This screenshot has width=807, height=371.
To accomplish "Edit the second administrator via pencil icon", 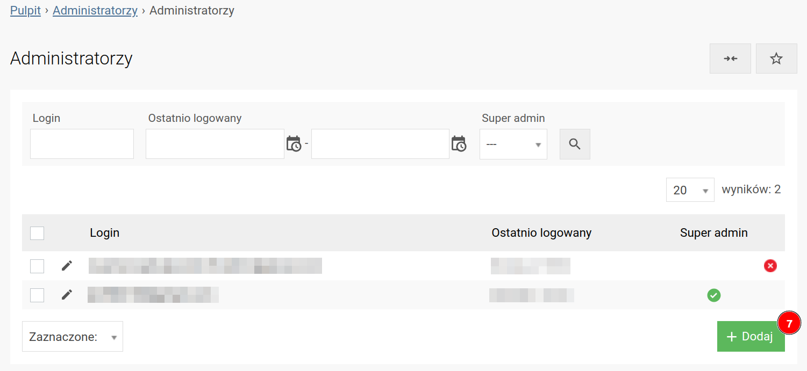I will point(67,295).
